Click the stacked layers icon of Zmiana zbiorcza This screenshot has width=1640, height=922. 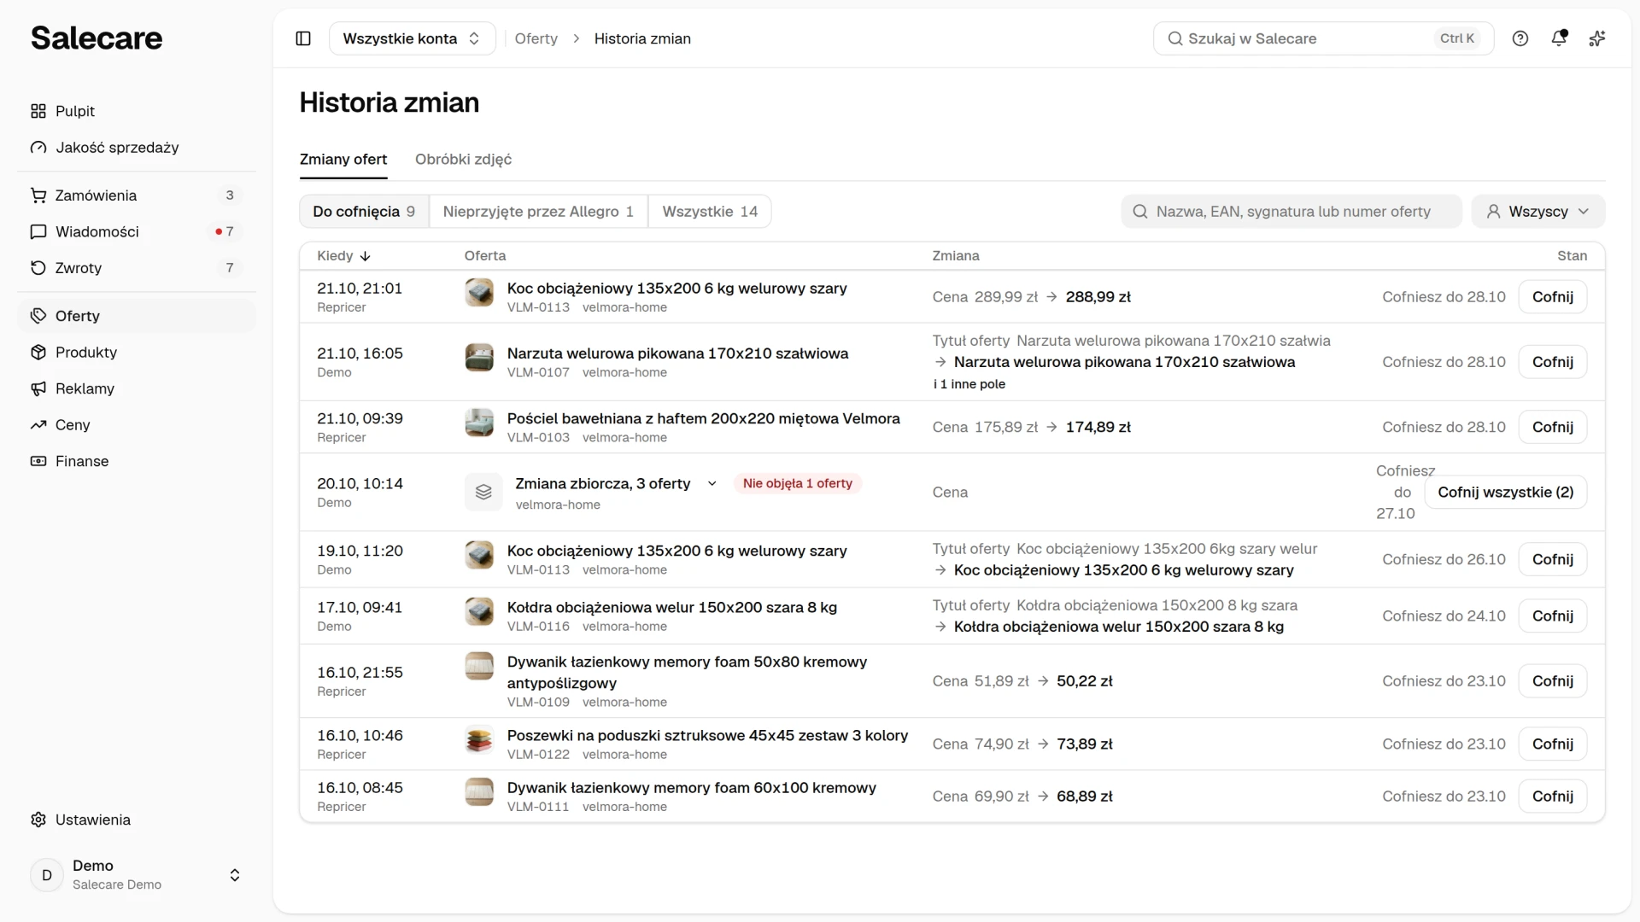[483, 493]
